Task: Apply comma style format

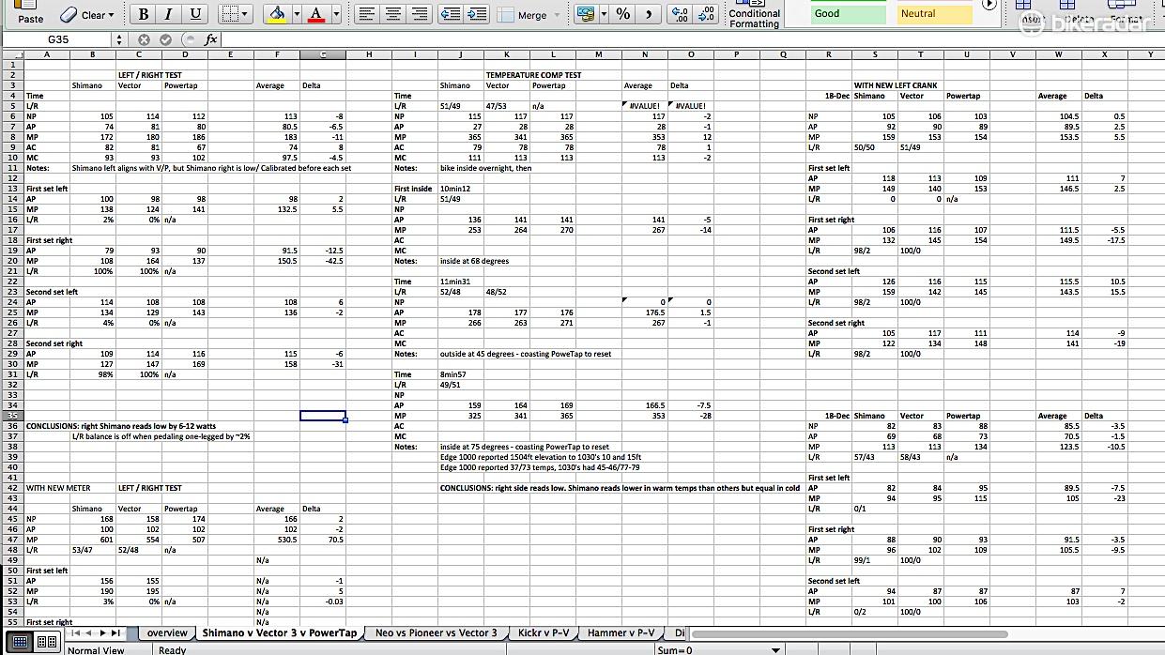Action: click(x=650, y=14)
